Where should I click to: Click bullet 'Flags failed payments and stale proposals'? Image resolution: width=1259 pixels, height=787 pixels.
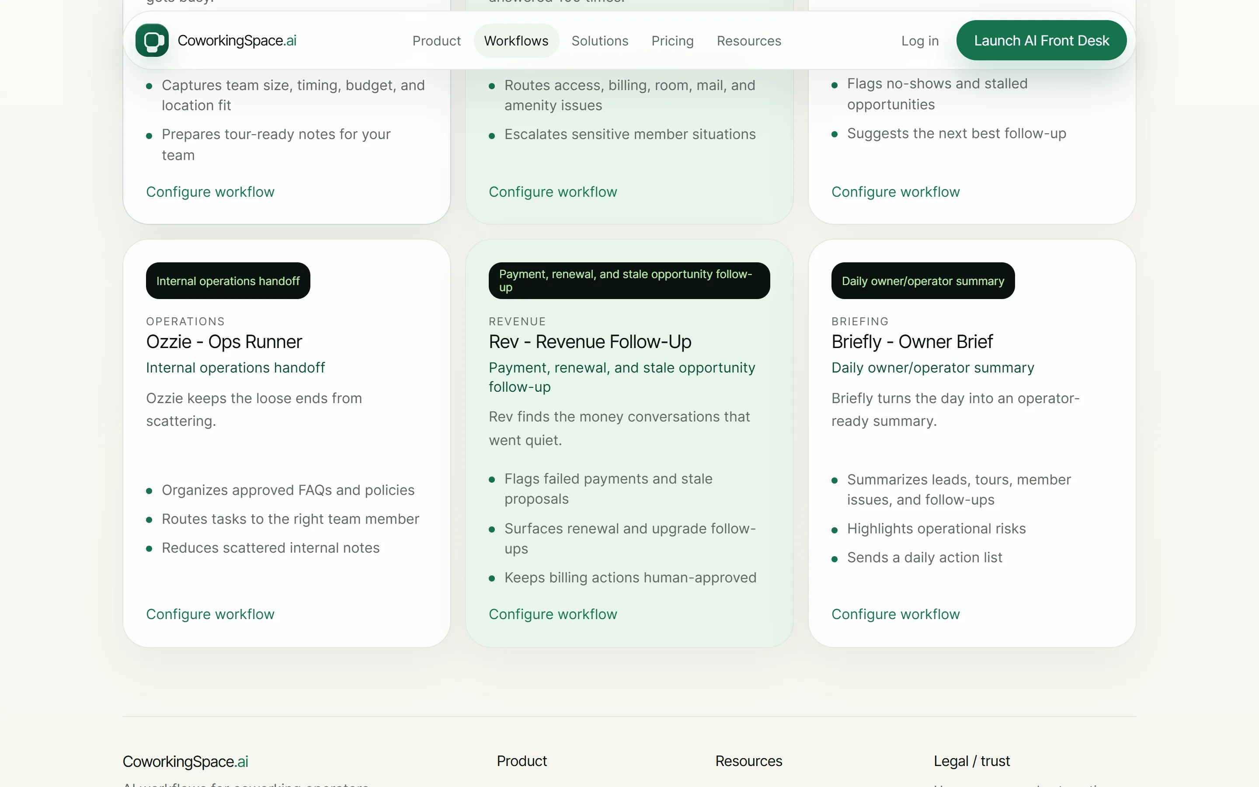coord(608,489)
